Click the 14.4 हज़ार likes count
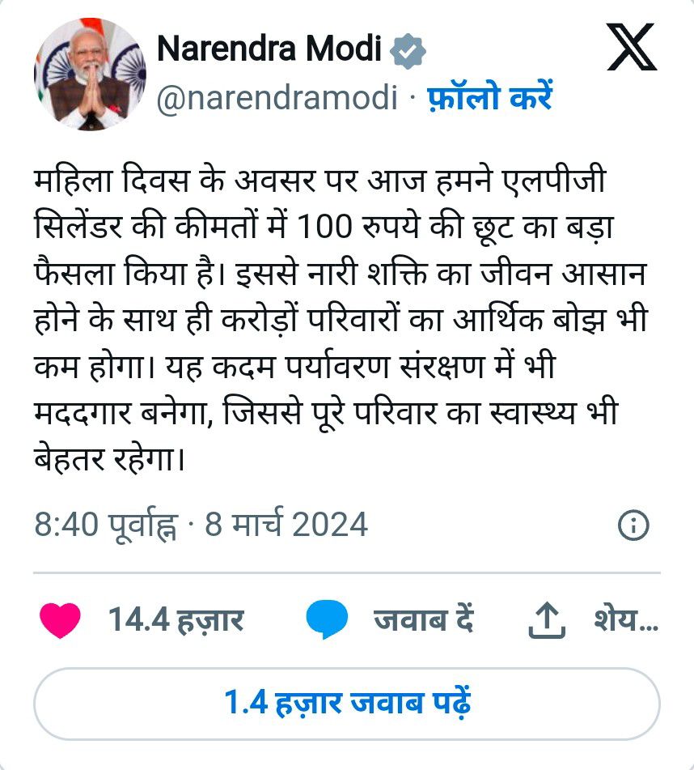This screenshot has height=770, width=694. (176, 619)
